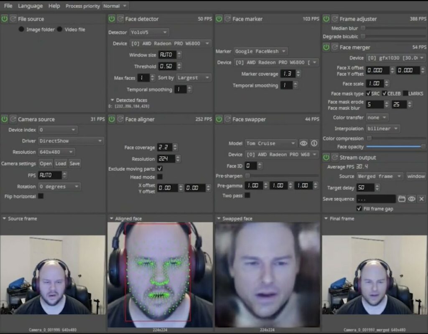Open Interpolation bilinear dropdown
This screenshot has height=334, width=428.
[383, 129]
